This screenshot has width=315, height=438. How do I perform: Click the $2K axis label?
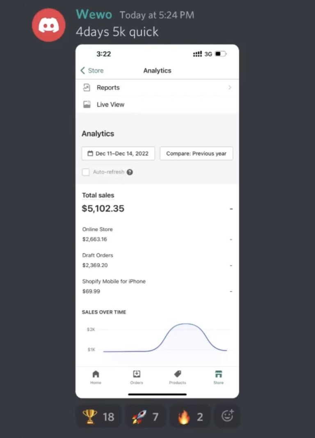coord(91,330)
